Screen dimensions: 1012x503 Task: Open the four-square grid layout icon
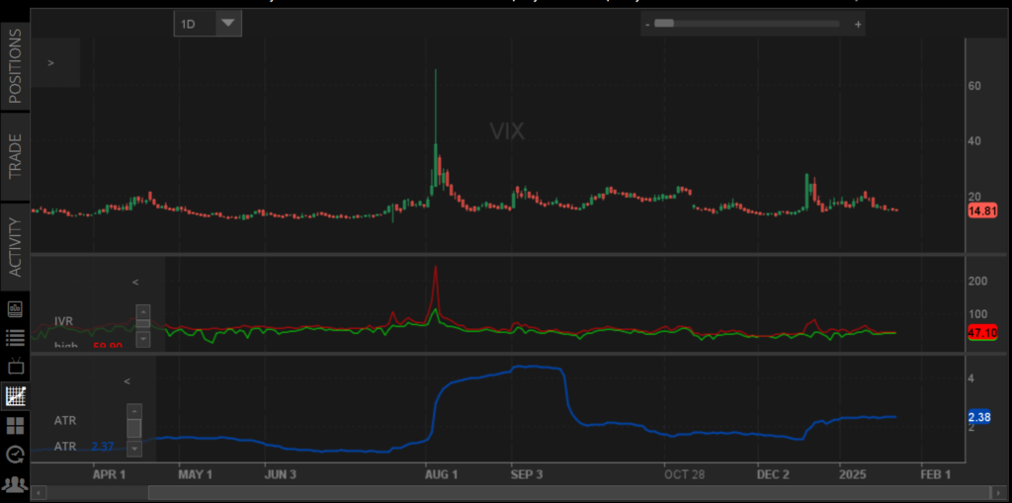pyautogui.click(x=15, y=426)
